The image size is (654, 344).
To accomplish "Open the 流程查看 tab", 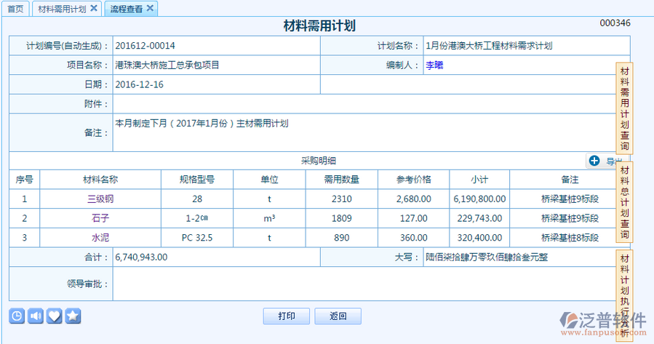I will pyautogui.click(x=126, y=9).
